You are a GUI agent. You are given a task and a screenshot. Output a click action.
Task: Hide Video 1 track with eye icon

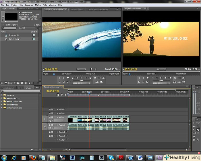coord(49,117)
